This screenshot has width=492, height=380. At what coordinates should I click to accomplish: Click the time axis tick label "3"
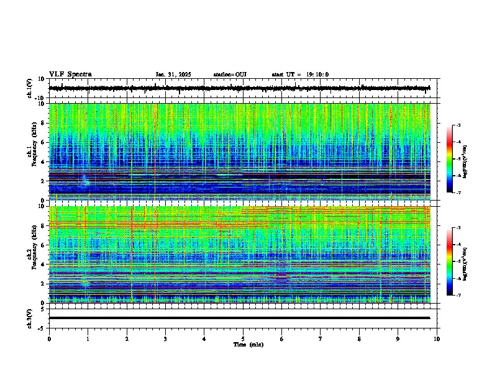coord(165,339)
